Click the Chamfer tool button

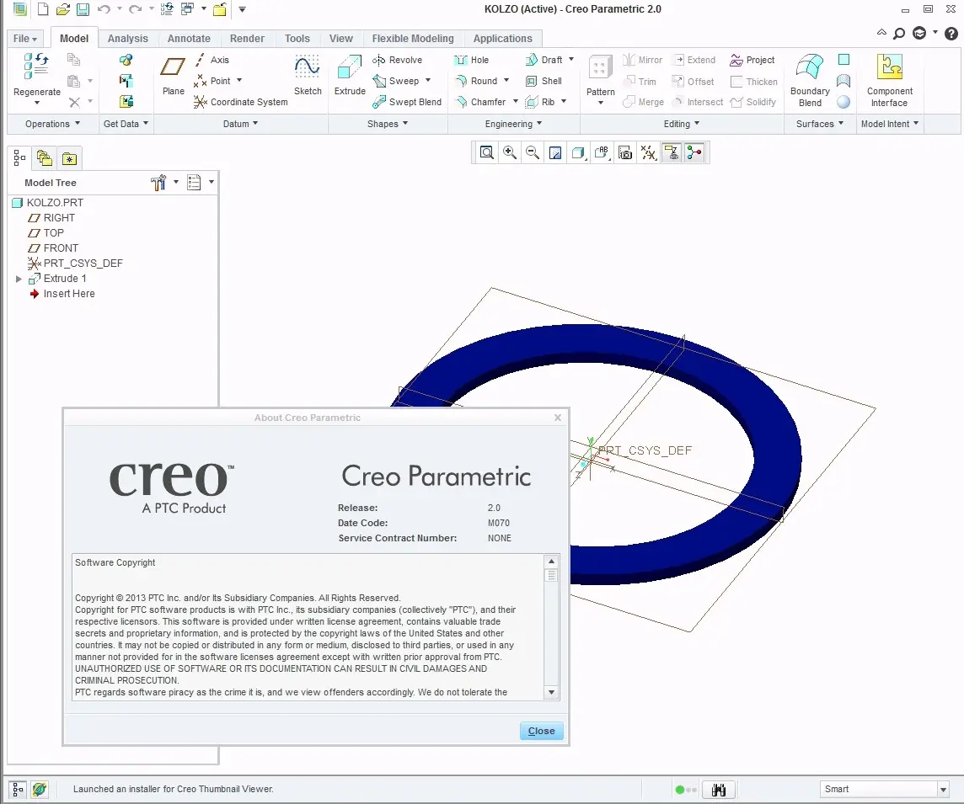(x=480, y=102)
